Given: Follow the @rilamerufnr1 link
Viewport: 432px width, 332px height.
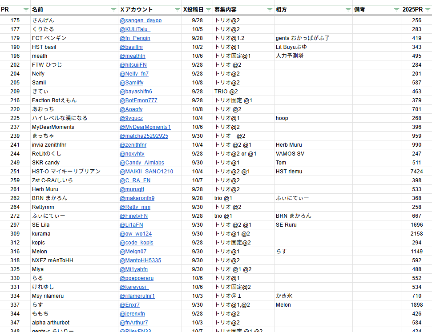Looking at the screenshot, I should (x=137, y=296).
